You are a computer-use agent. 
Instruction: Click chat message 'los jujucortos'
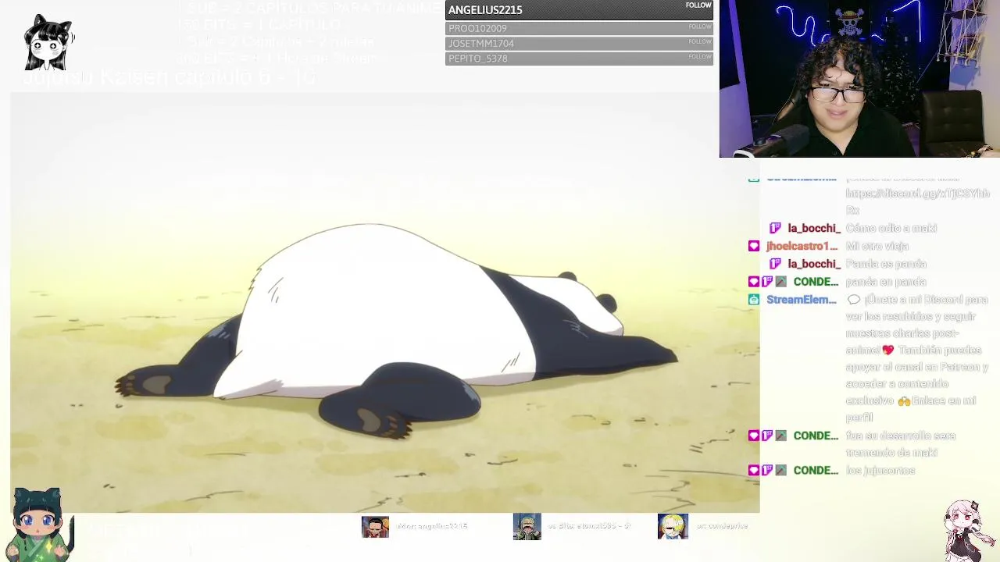click(880, 471)
